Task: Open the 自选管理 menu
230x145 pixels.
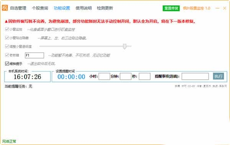Action: [18, 8]
